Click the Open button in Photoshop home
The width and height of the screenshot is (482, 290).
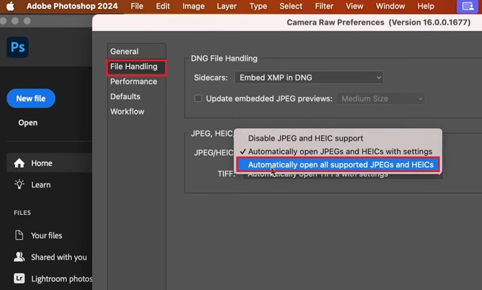point(28,123)
